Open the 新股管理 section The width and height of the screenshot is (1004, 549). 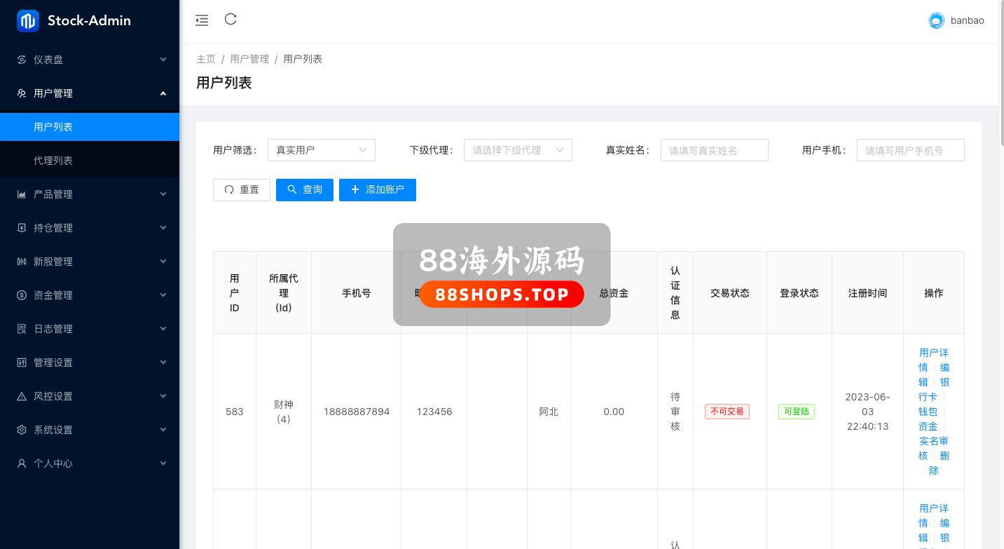90,262
